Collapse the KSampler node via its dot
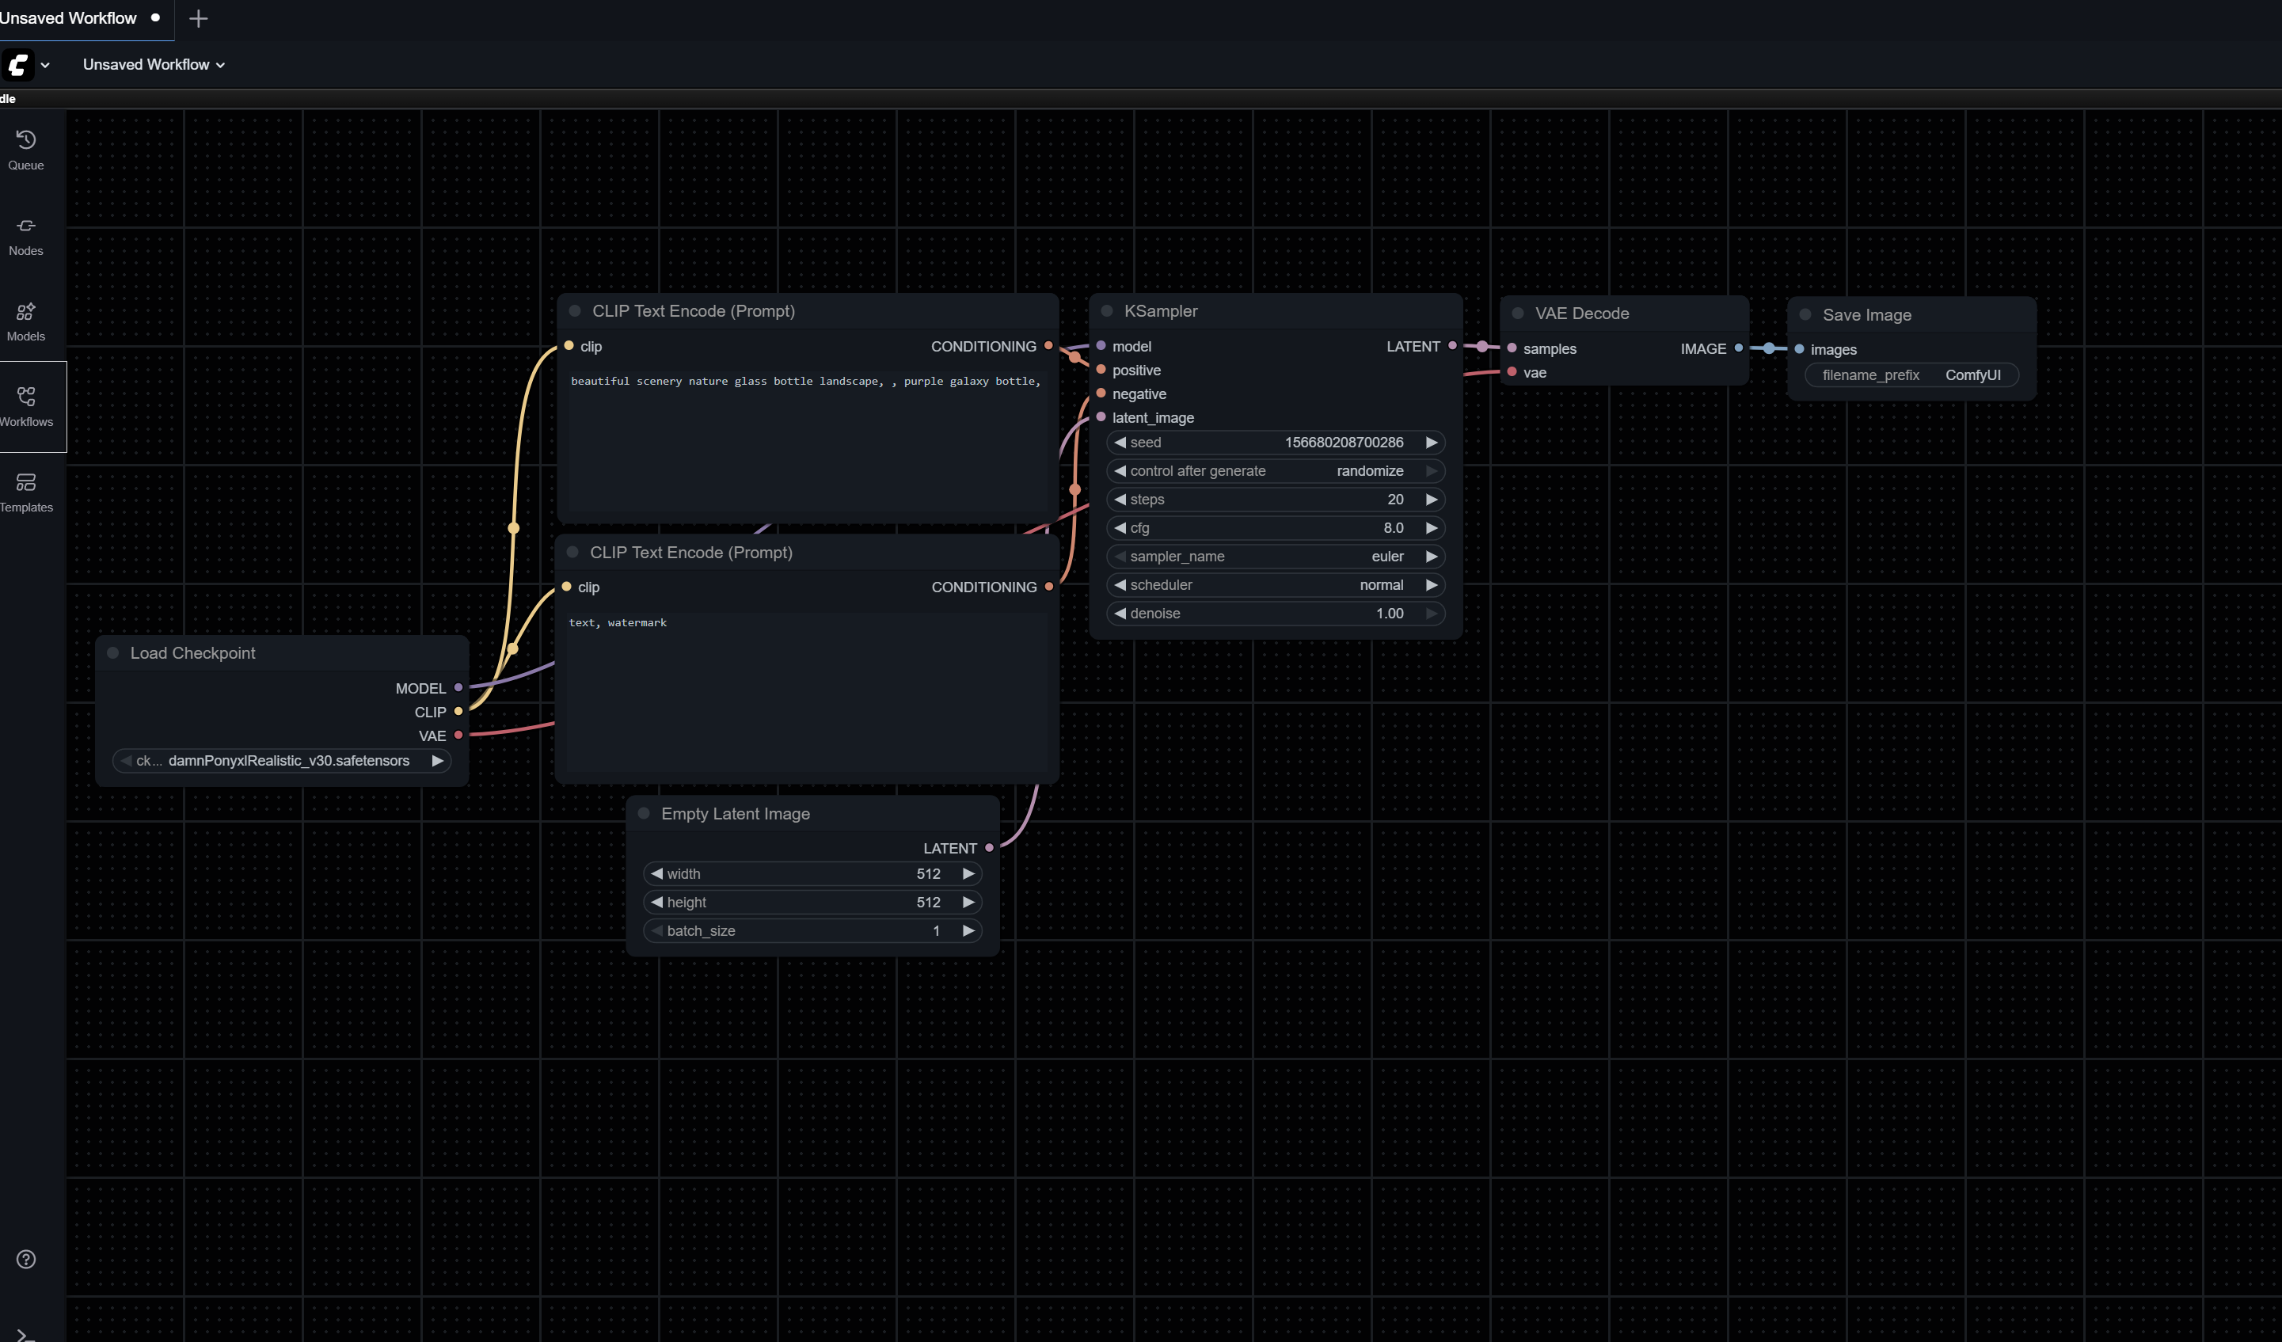This screenshot has height=1342, width=2282. click(x=1107, y=310)
